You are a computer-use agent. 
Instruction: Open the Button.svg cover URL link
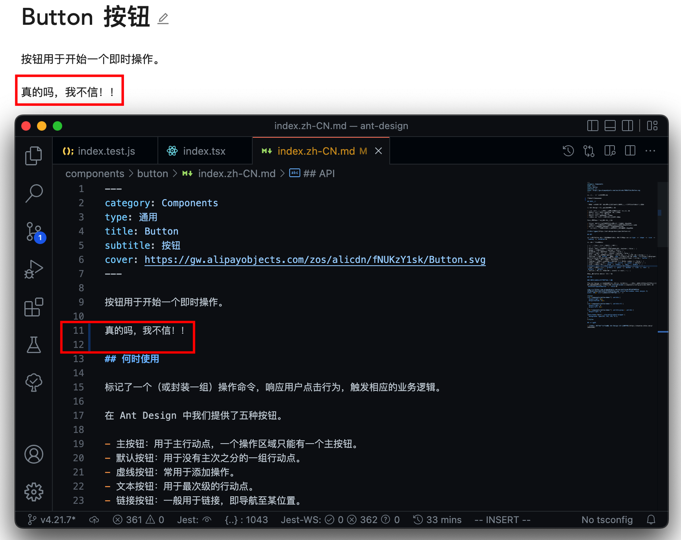point(315,260)
